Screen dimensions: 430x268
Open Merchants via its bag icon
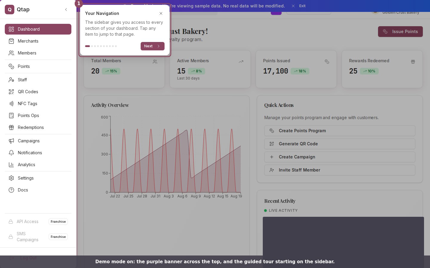click(11, 41)
